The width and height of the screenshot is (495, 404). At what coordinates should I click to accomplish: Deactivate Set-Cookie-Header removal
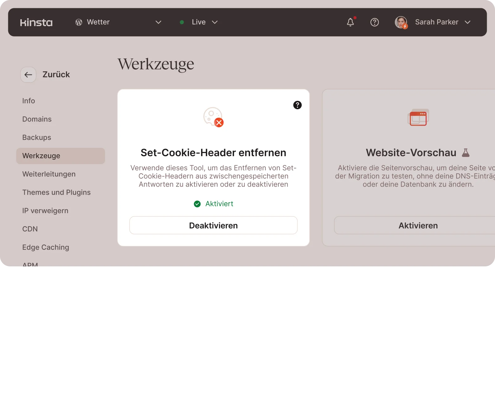pyautogui.click(x=213, y=225)
